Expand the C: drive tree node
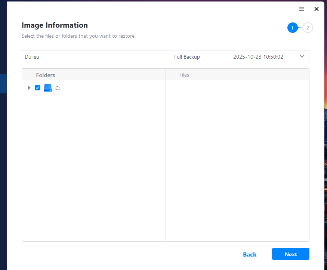This screenshot has height=270, width=327. (30, 88)
